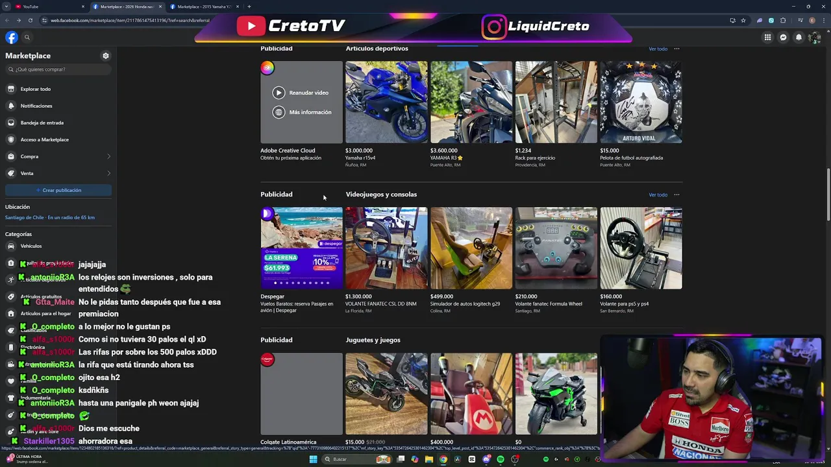Click Crear publicación button
This screenshot has width=831, height=467.
58,190
